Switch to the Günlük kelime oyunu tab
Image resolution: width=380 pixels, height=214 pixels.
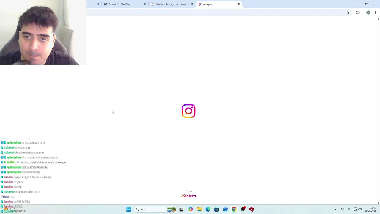[x=172, y=4]
